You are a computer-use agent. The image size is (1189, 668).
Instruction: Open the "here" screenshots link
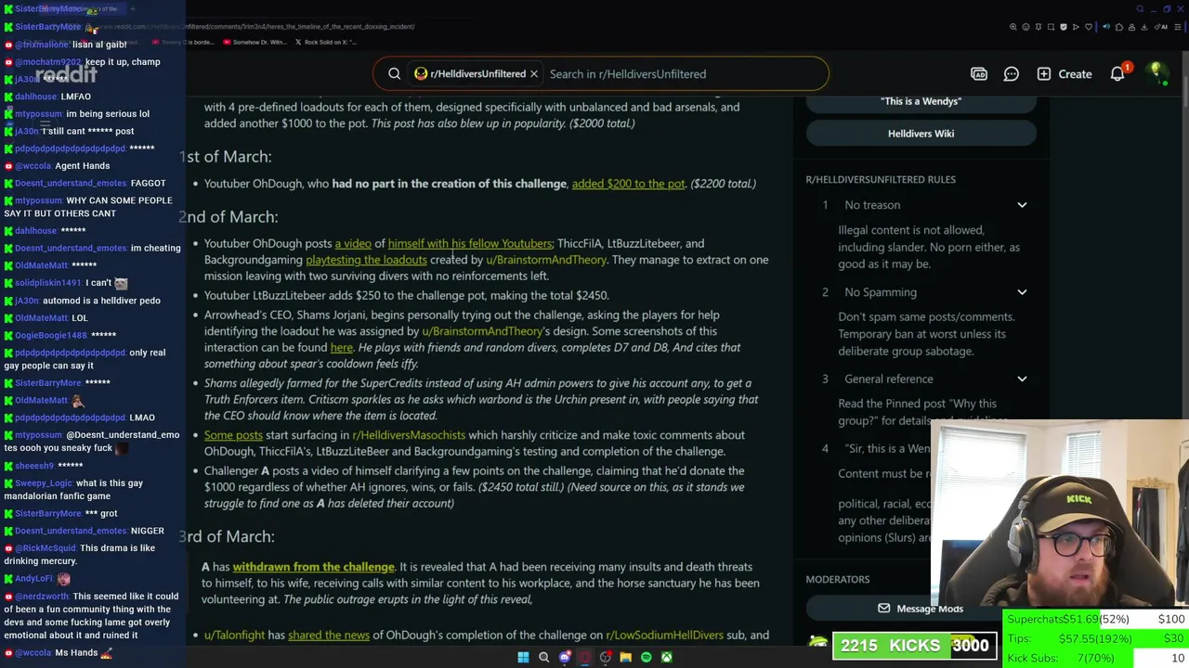click(342, 348)
